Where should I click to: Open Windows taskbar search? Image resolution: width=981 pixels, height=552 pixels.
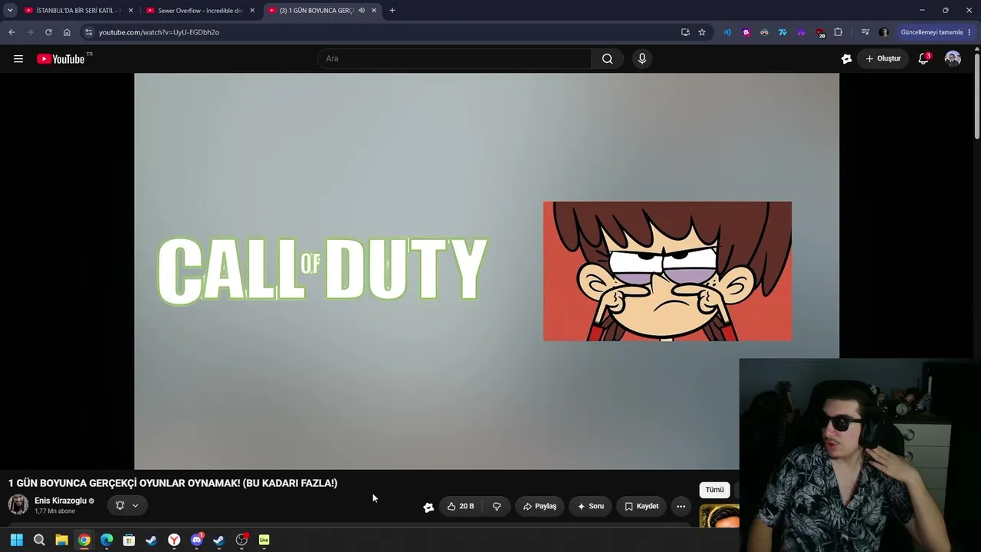(39, 540)
